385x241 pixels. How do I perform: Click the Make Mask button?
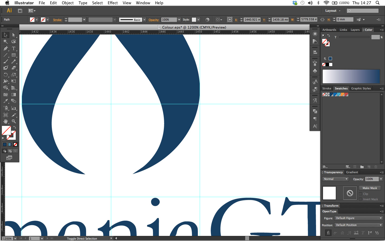[370, 188]
